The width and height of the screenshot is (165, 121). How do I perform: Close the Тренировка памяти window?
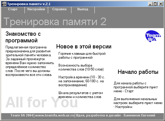(161, 4)
